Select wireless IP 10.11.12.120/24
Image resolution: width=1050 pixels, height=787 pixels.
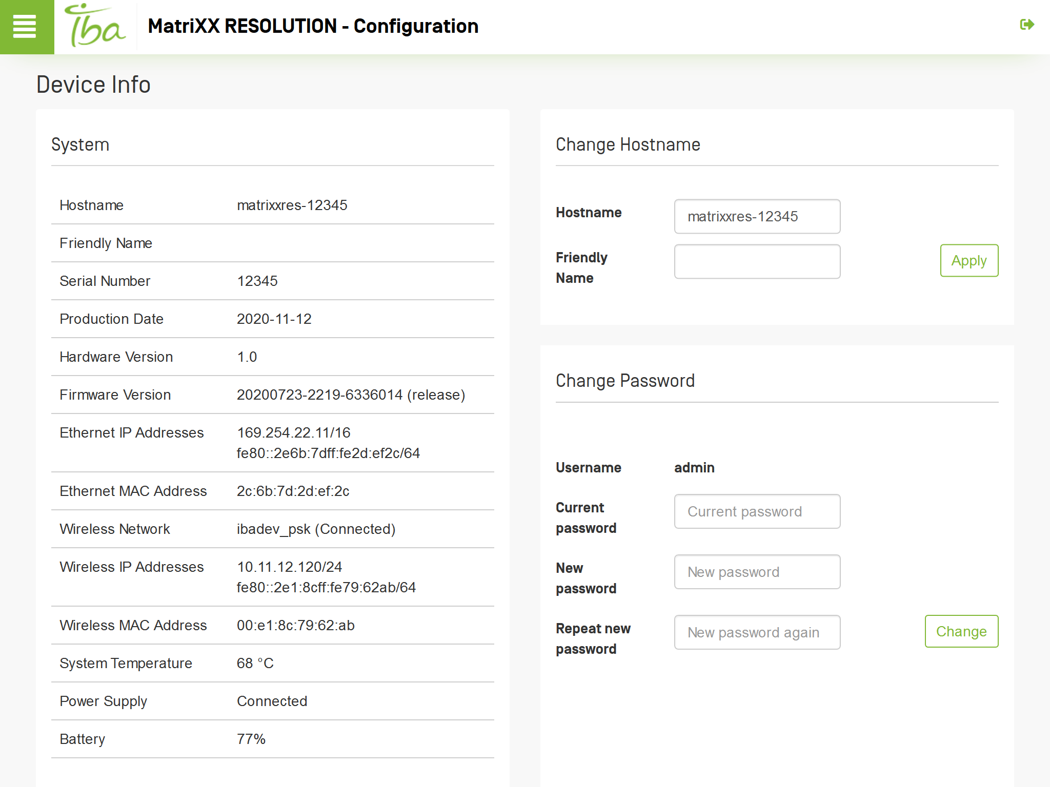pos(290,567)
